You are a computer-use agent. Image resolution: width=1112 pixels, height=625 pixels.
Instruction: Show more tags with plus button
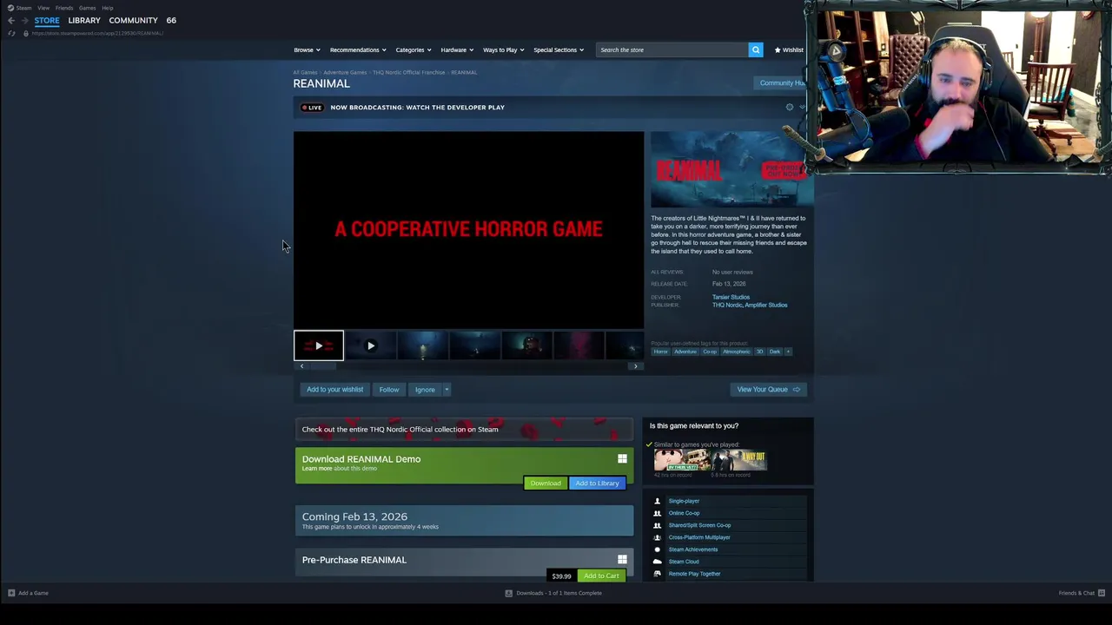pos(788,352)
